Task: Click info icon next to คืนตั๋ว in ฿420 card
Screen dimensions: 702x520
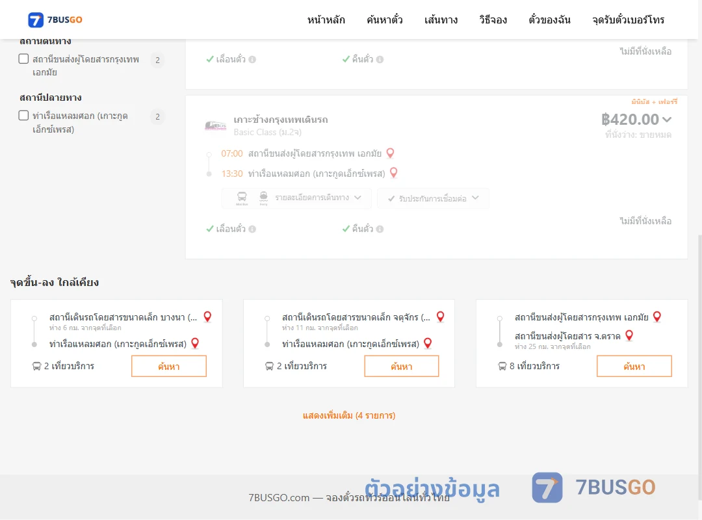Action: 380,229
